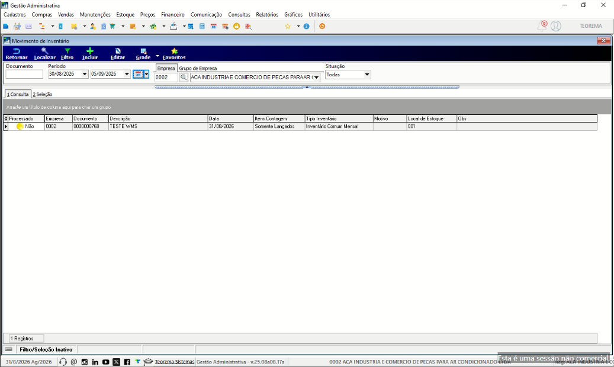Open the end date dropdown 05/09/2026
This screenshot has width=614, height=367.
127,74
